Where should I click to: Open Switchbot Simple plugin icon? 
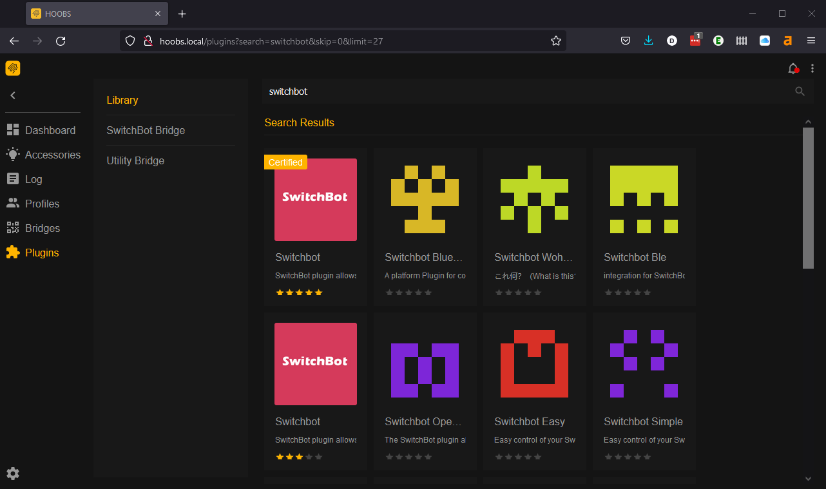click(x=644, y=364)
